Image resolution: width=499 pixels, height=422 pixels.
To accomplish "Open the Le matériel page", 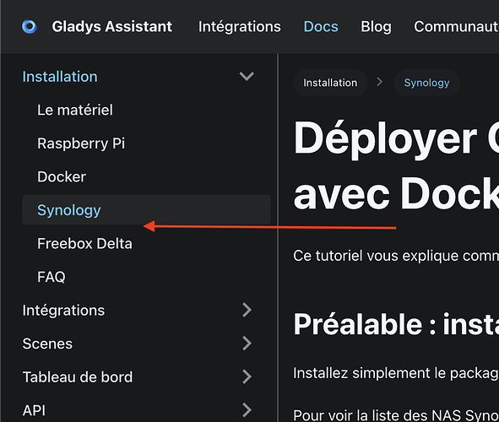I will pyautogui.click(x=75, y=110).
